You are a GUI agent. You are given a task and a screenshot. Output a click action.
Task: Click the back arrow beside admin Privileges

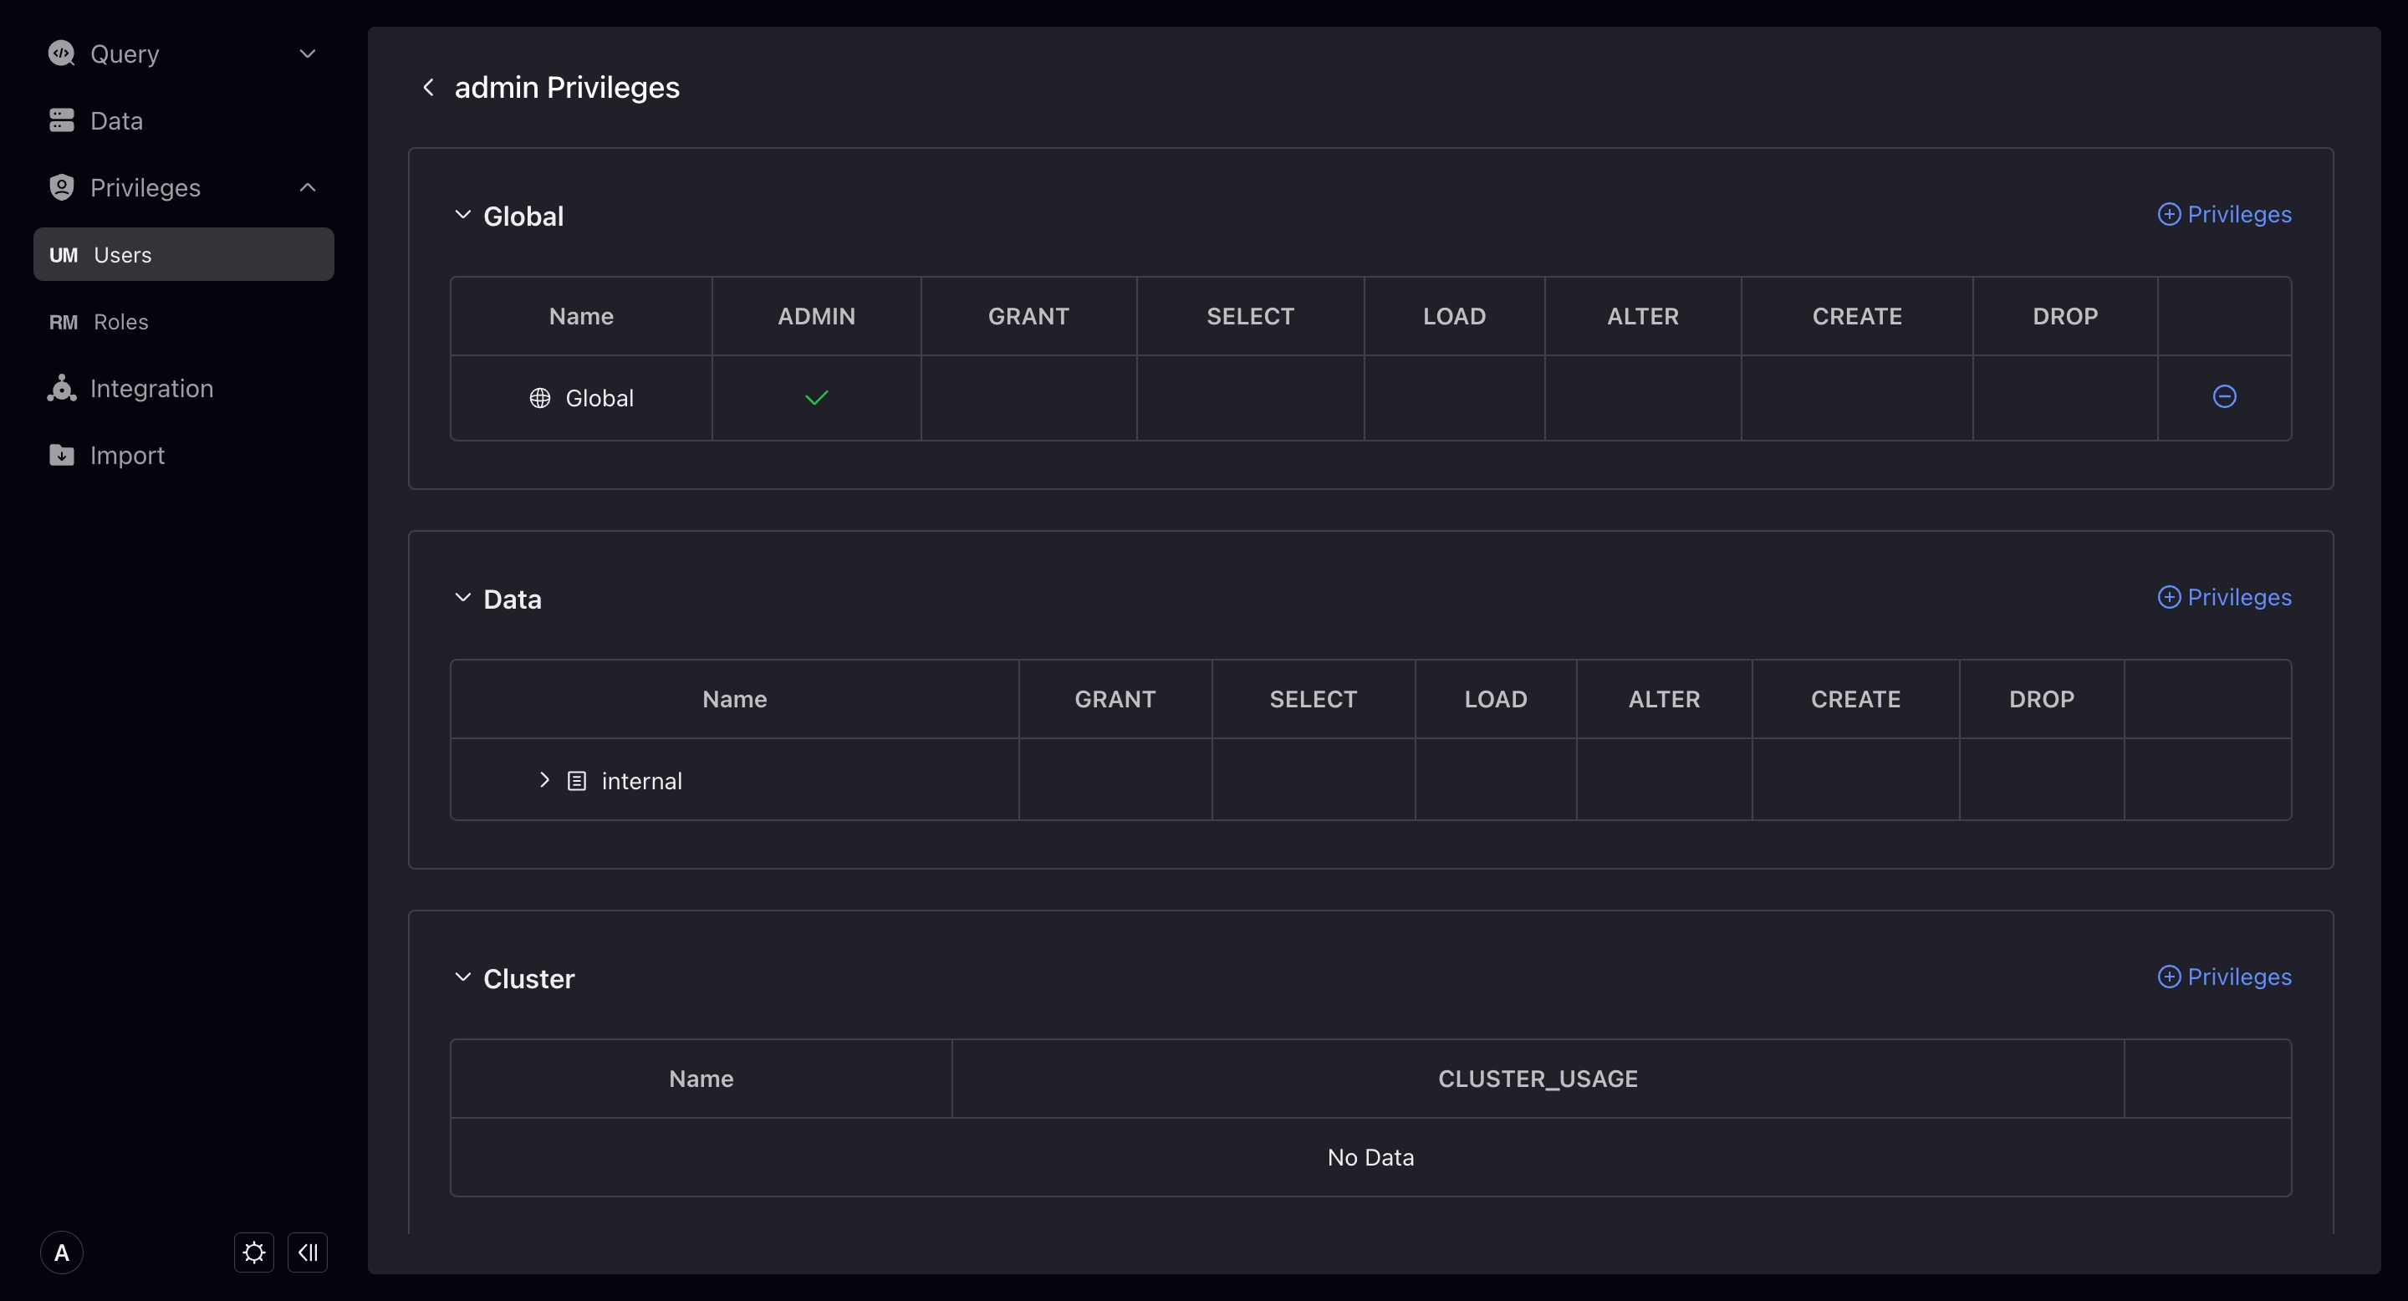coord(428,87)
